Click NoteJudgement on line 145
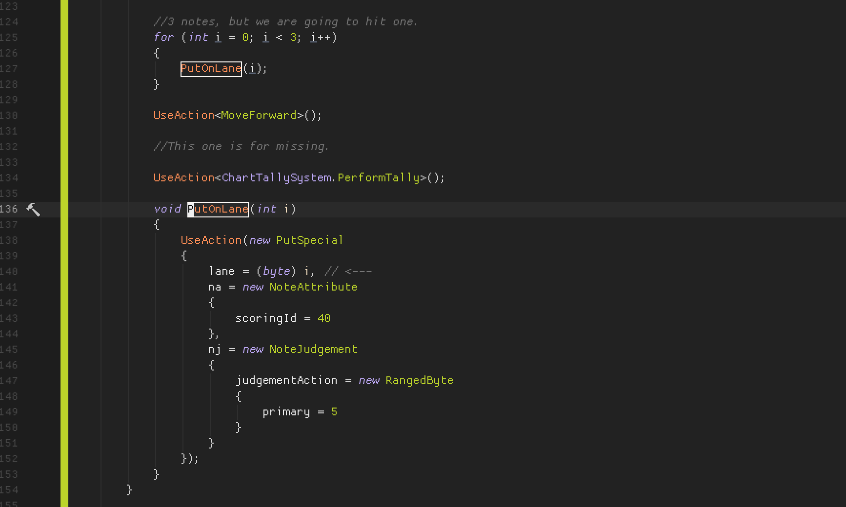 (x=313, y=349)
